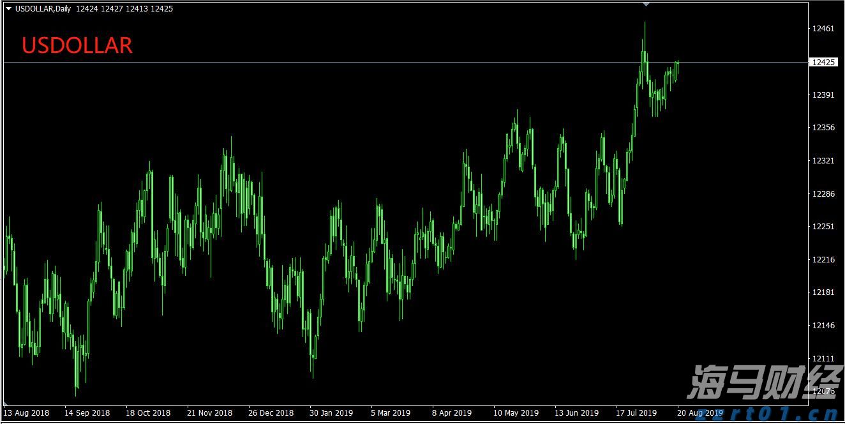
Task: Click the OHLC values in chart header
Action: click(x=124, y=9)
